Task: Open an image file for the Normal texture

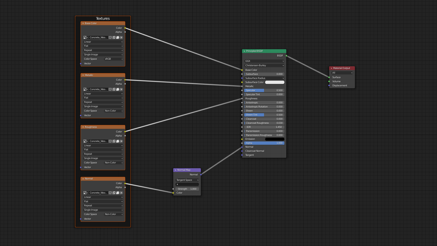Action: point(118,193)
